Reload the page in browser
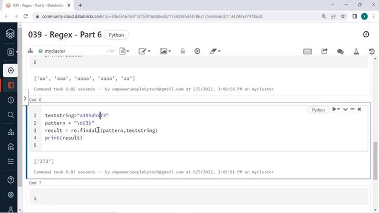This screenshot has height=213, width=379. tap(25, 17)
